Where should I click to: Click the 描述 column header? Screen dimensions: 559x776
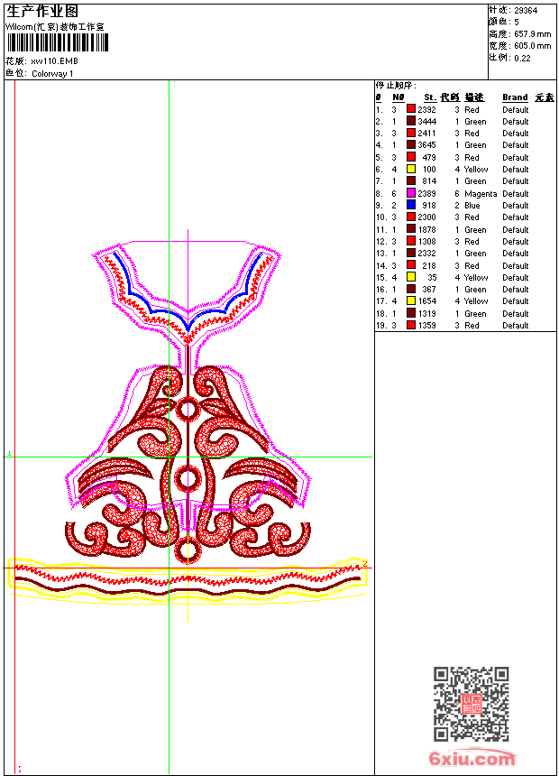[x=474, y=97]
